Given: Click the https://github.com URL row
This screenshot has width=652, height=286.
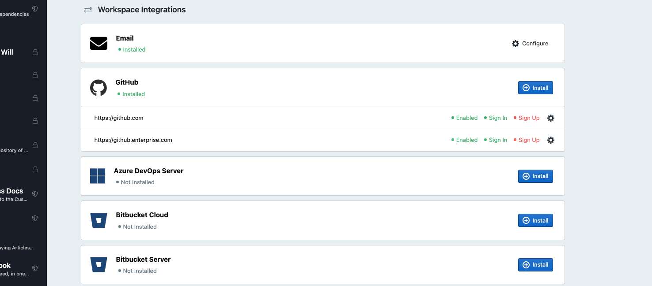Looking at the screenshot, I should point(118,118).
